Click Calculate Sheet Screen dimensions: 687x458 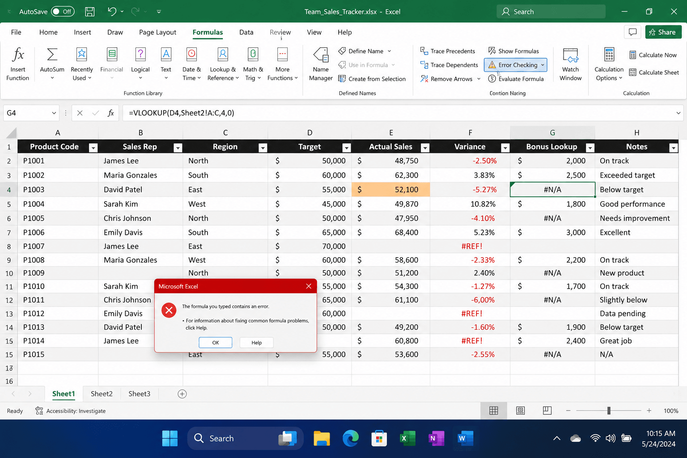(x=654, y=72)
